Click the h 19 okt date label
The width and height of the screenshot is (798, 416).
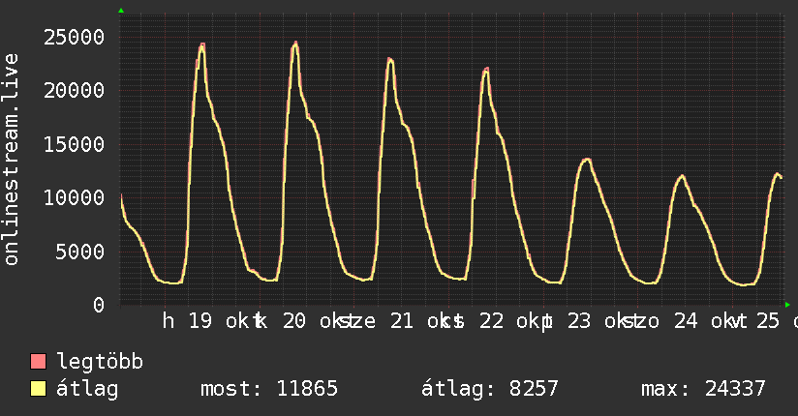click(210, 321)
